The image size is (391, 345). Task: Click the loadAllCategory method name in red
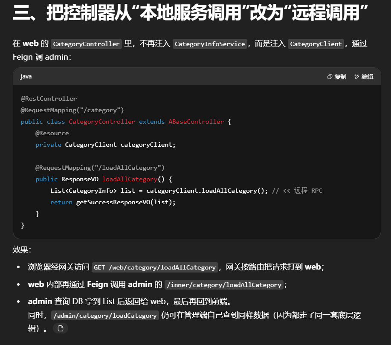[130, 179]
